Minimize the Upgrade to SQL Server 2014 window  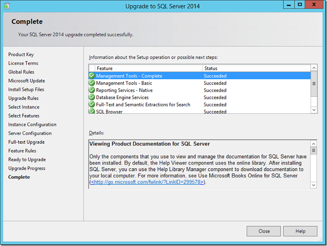click(x=289, y=5)
